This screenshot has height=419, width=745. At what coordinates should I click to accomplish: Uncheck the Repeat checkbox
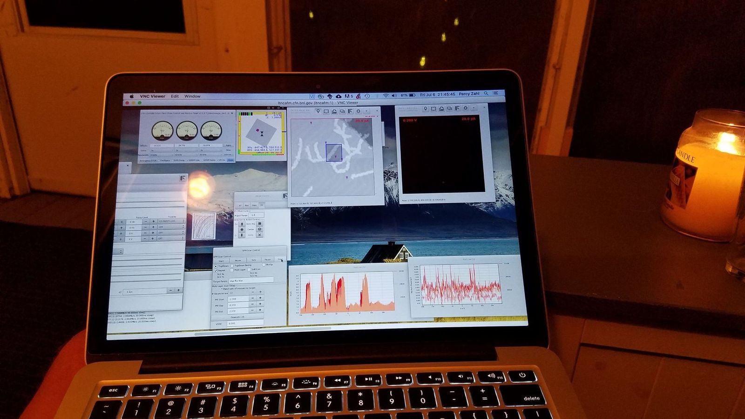click(216, 270)
